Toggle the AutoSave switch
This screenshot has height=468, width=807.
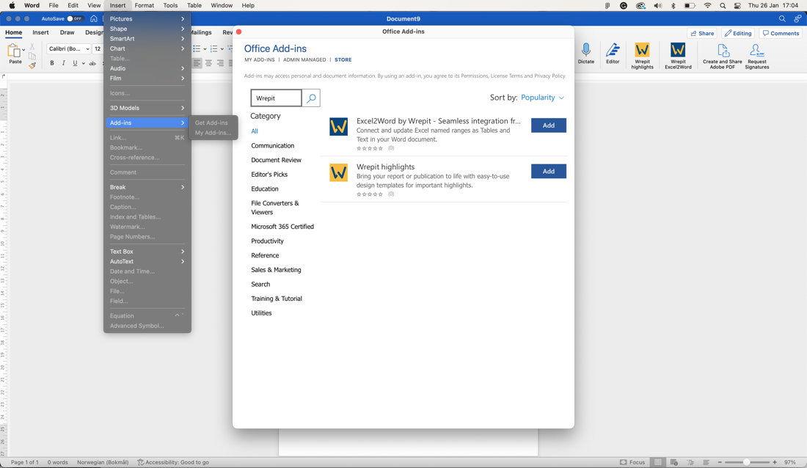pos(75,18)
